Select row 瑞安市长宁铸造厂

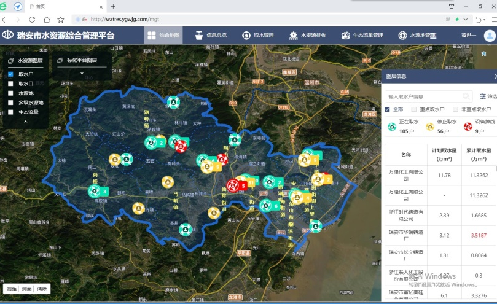click(441, 255)
